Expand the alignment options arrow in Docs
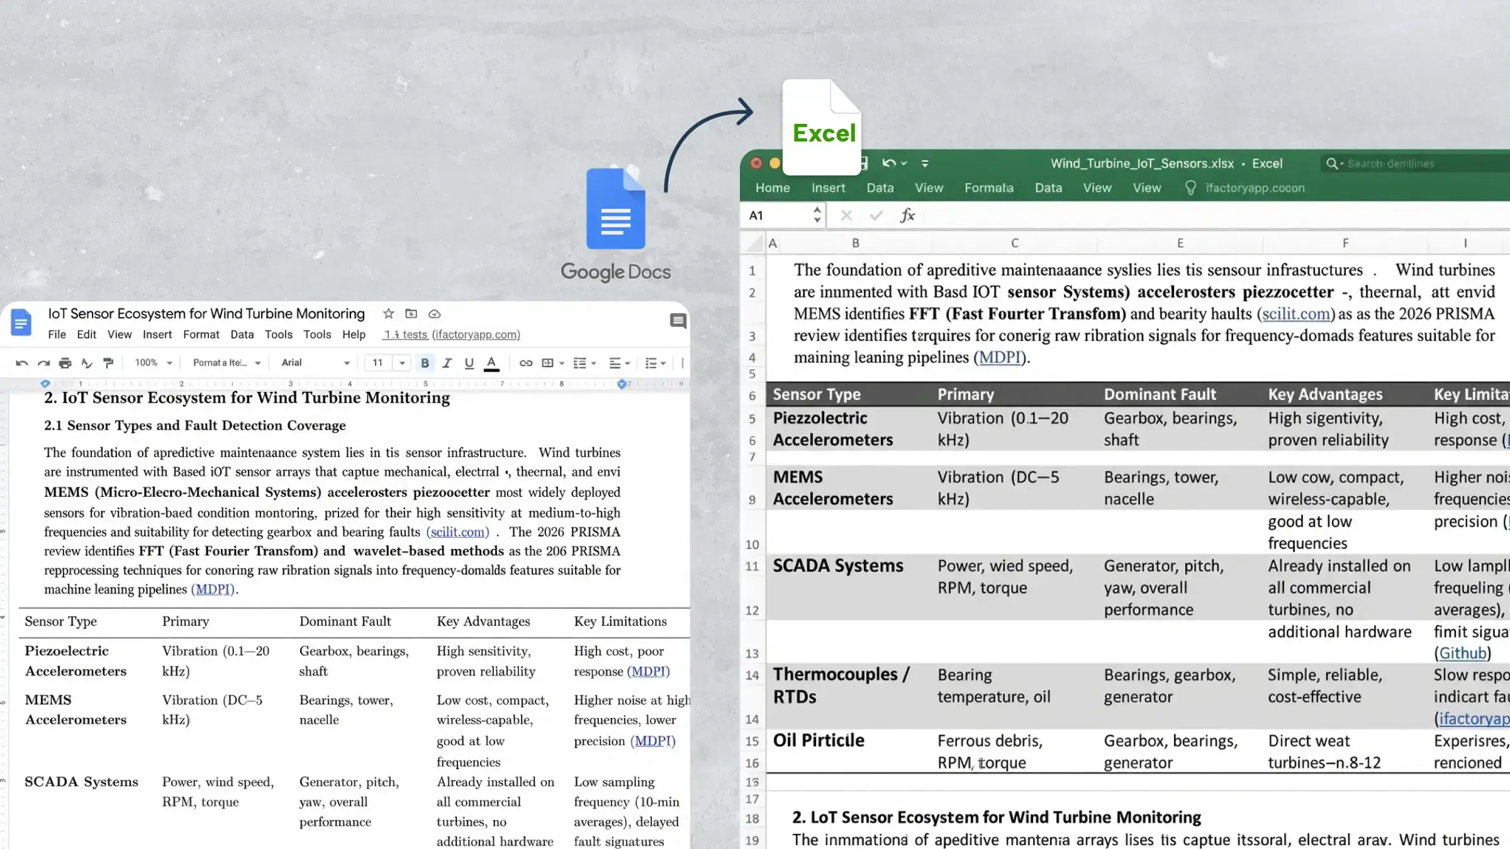The width and height of the screenshot is (1510, 849). tap(627, 363)
